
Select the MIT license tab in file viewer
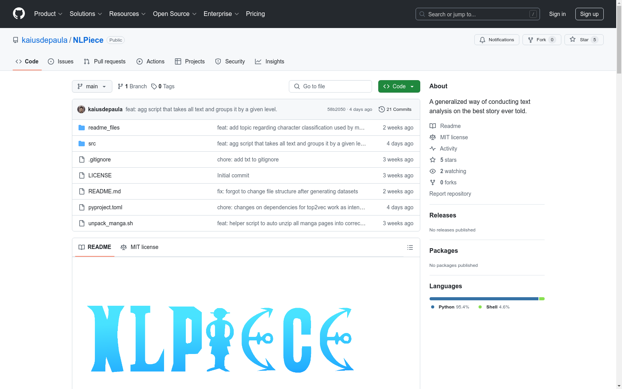pyautogui.click(x=140, y=247)
